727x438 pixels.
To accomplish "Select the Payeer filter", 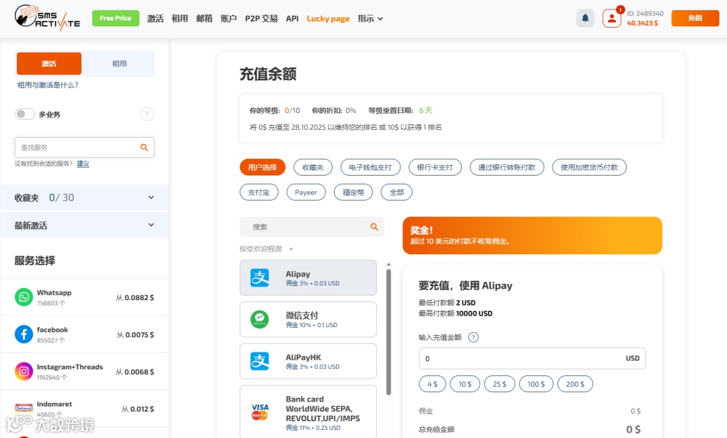I will coord(306,192).
